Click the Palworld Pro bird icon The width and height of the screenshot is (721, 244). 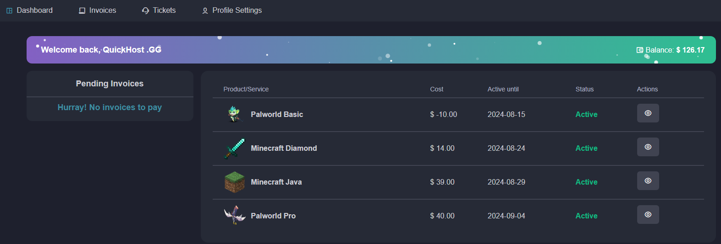click(x=234, y=215)
